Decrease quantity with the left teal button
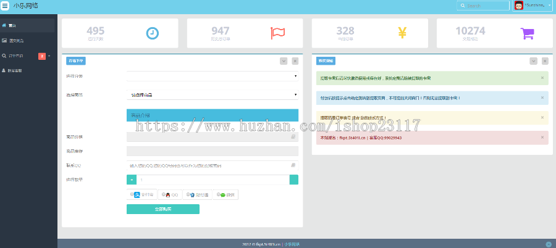Image resolution: width=556 pixels, height=248 pixels. coord(132,180)
